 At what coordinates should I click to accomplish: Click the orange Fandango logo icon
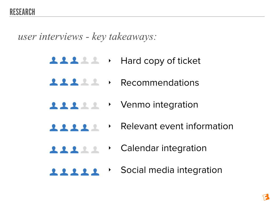click(x=266, y=197)
